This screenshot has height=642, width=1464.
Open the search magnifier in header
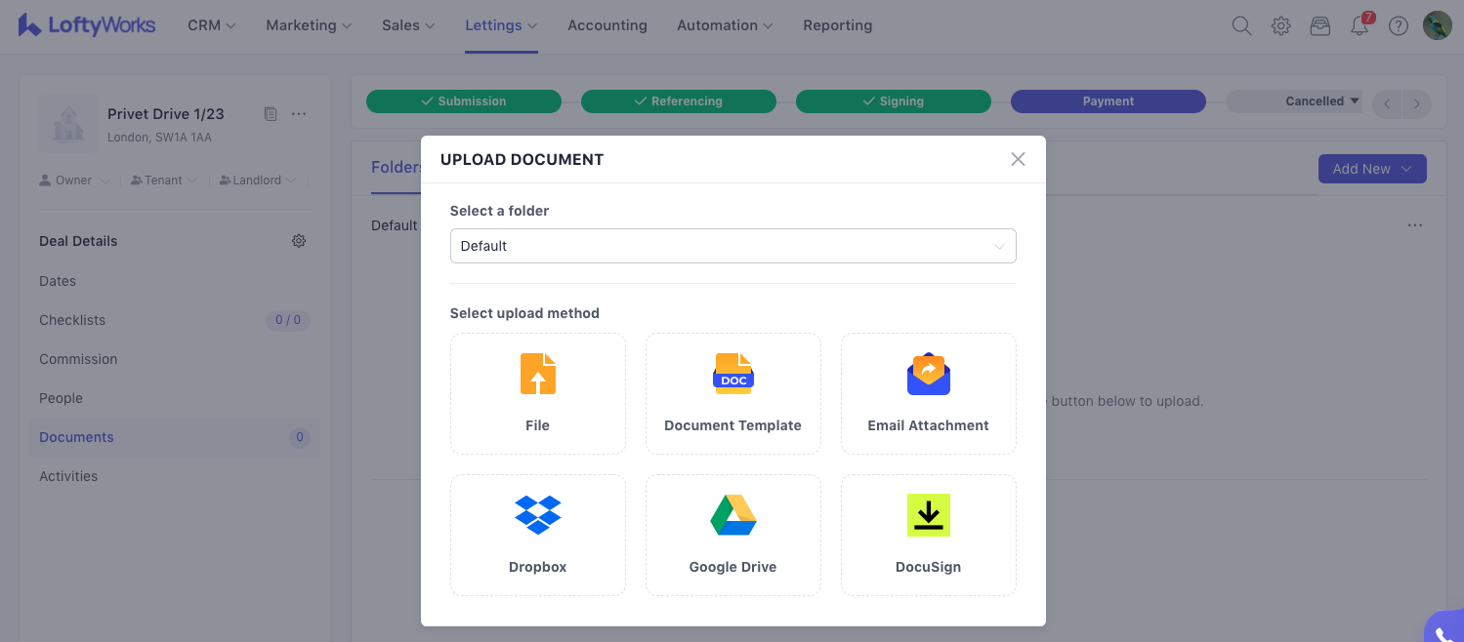tap(1241, 26)
